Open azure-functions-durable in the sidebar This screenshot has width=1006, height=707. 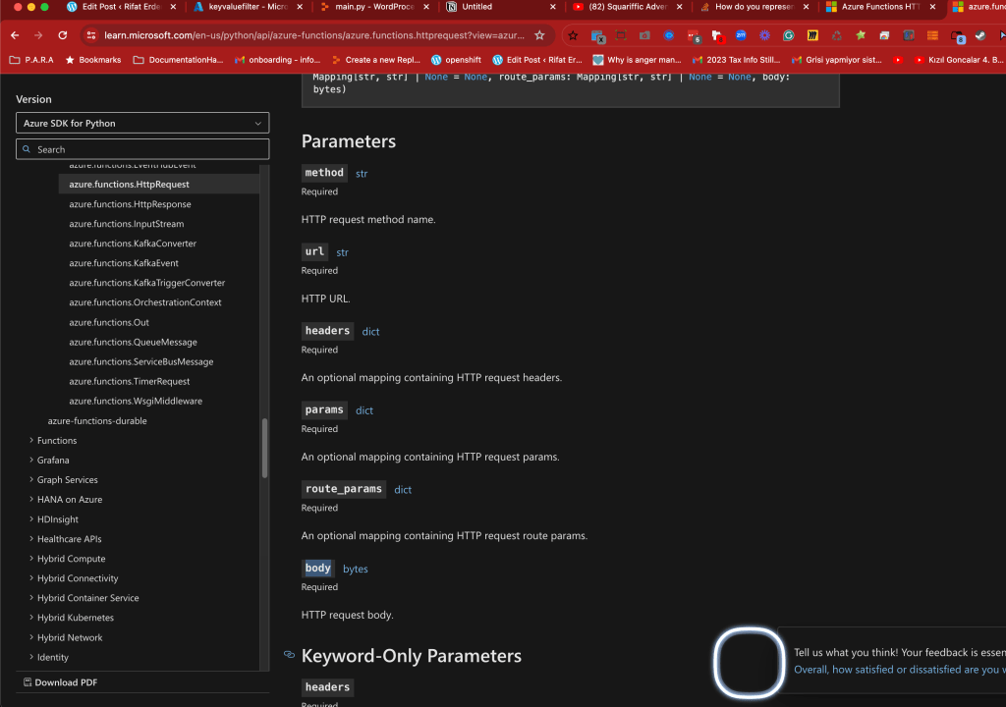[x=97, y=421]
